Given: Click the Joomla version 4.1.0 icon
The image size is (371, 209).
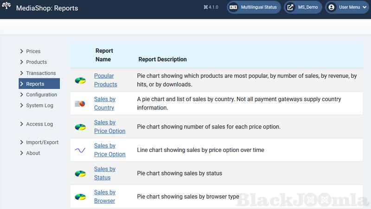Looking at the screenshot, I should (206, 7).
